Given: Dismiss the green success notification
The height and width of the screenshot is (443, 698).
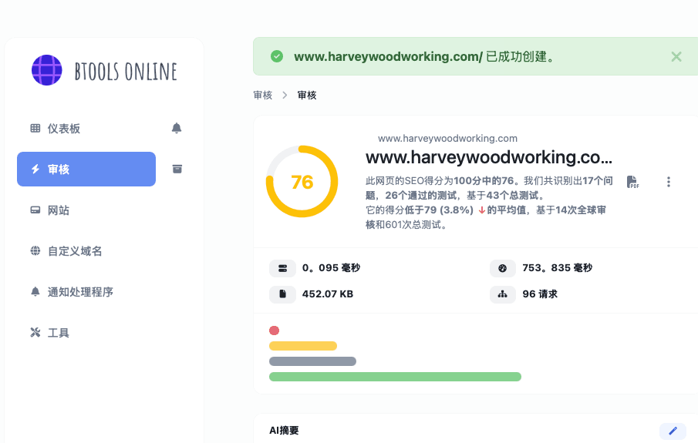Looking at the screenshot, I should pos(676,56).
